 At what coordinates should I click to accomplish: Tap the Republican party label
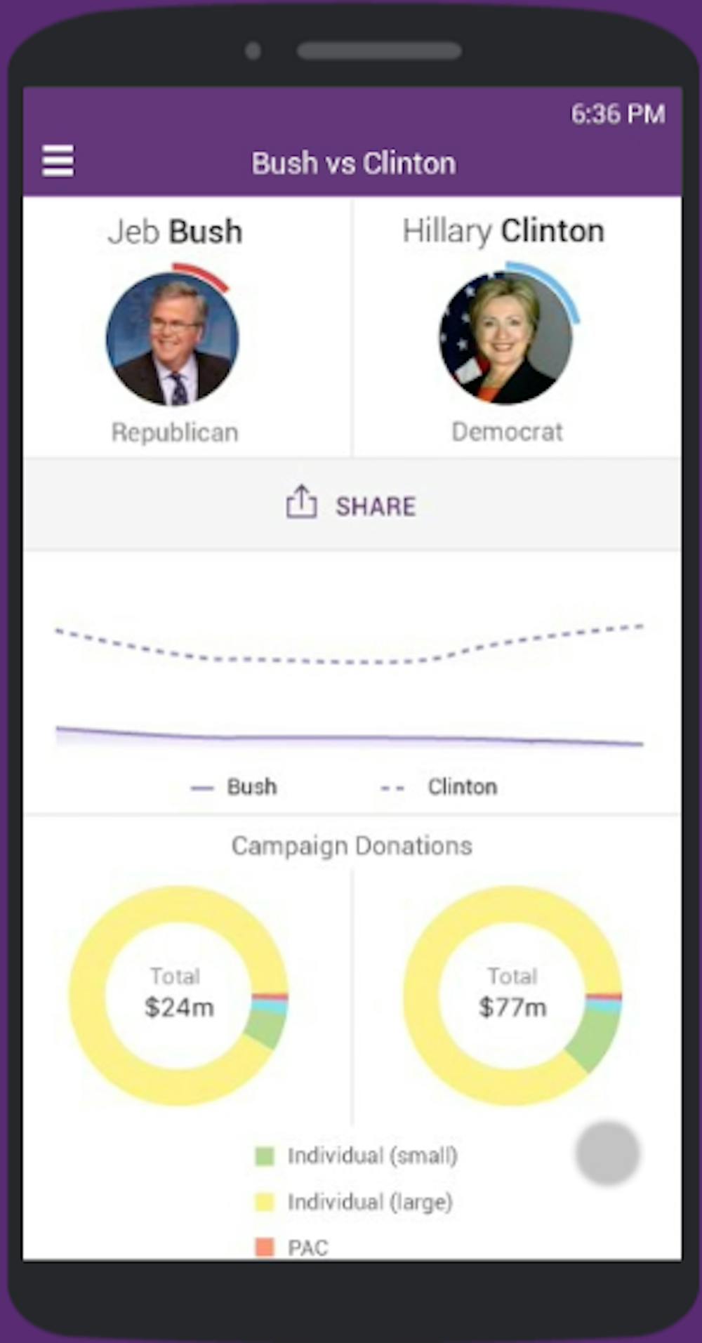click(175, 432)
